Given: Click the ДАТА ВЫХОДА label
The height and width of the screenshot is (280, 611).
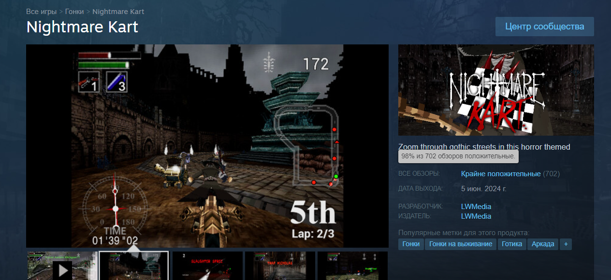Looking at the screenshot, I should [421, 188].
